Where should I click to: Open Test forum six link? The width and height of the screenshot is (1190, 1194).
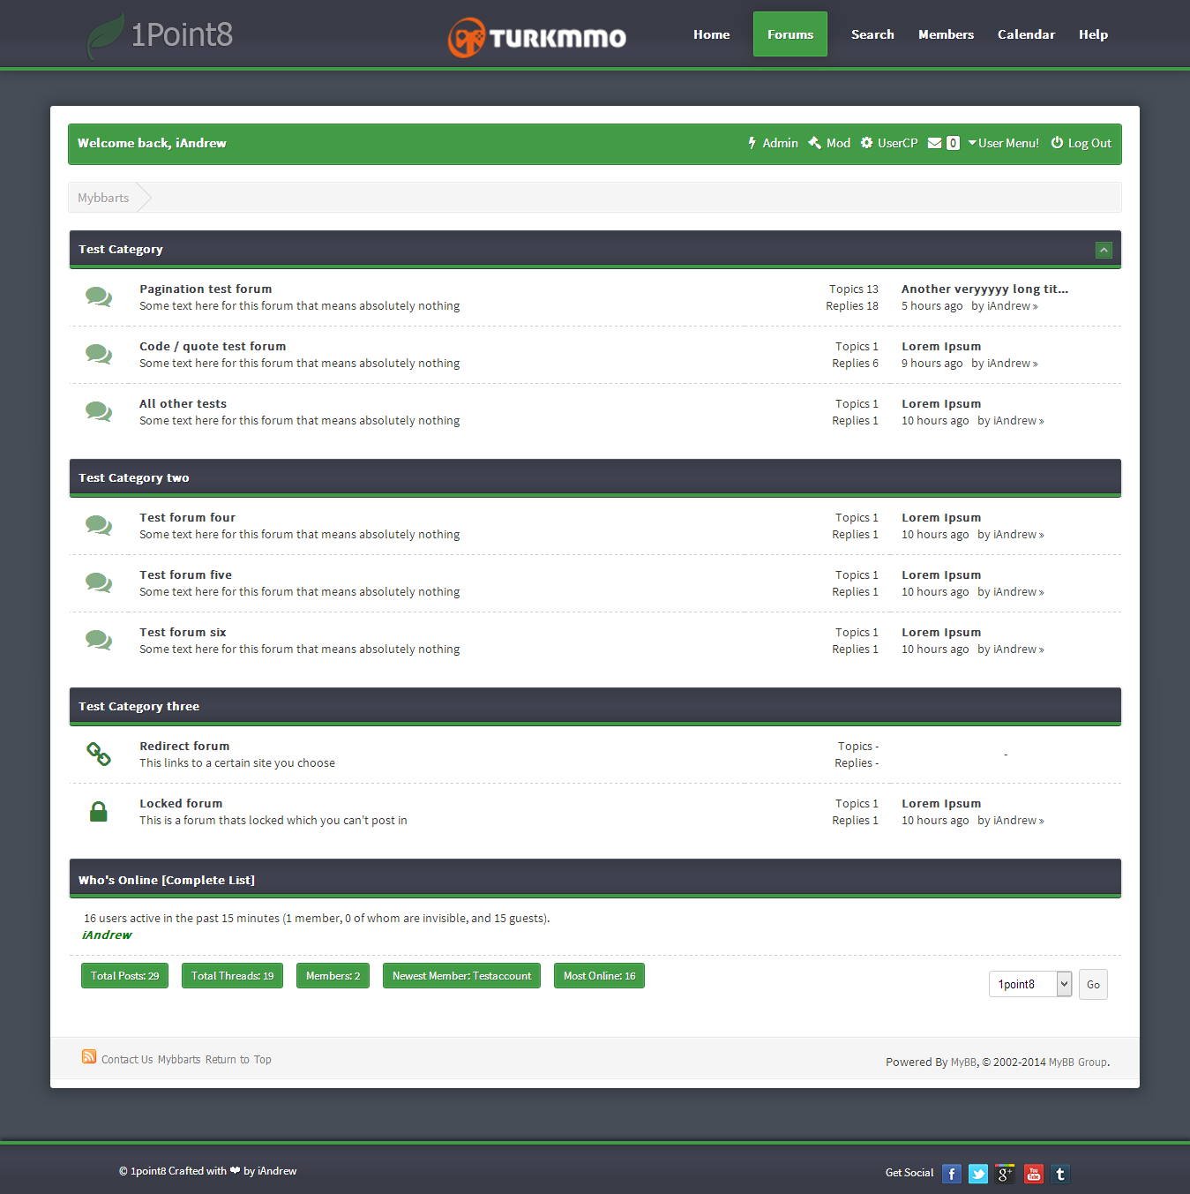coord(183,632)
